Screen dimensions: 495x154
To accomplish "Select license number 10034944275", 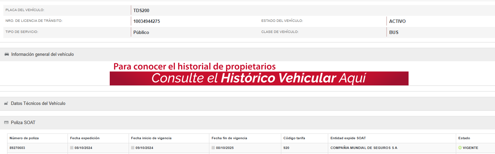I will click(147, 21).
